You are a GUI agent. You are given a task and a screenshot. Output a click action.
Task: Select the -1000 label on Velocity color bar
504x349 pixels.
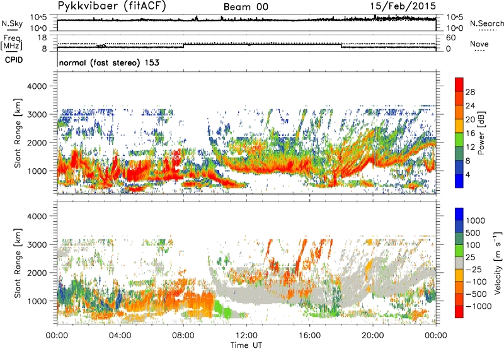coord(479,306)
